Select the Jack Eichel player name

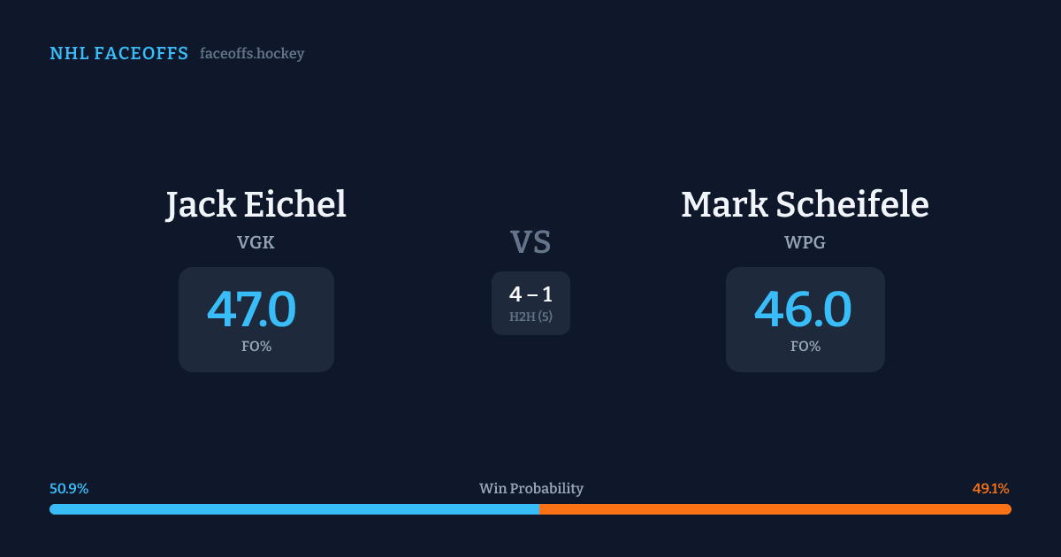point(256,204)
